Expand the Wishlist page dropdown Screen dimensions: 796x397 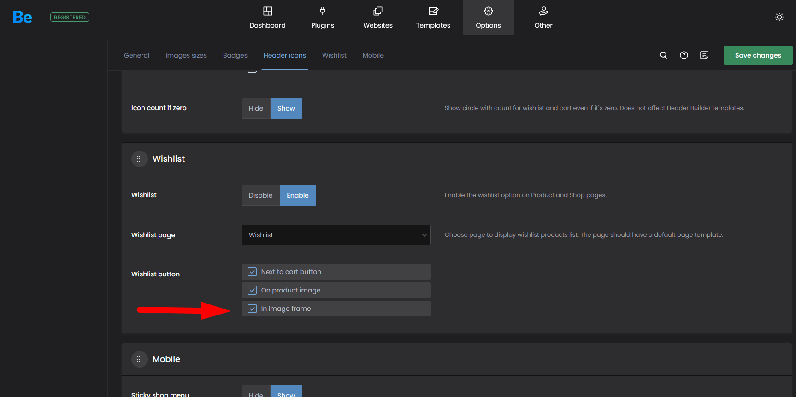(336, 235)
